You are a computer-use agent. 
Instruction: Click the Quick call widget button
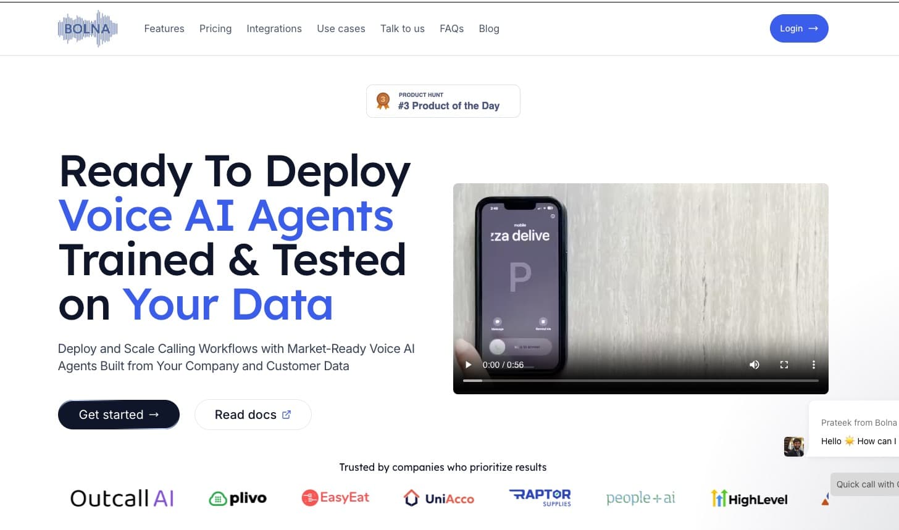(x=866, y=484)
